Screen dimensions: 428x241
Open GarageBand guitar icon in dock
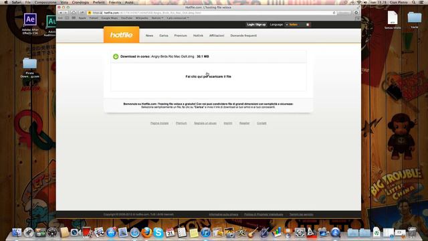click(x=253, y=232)
